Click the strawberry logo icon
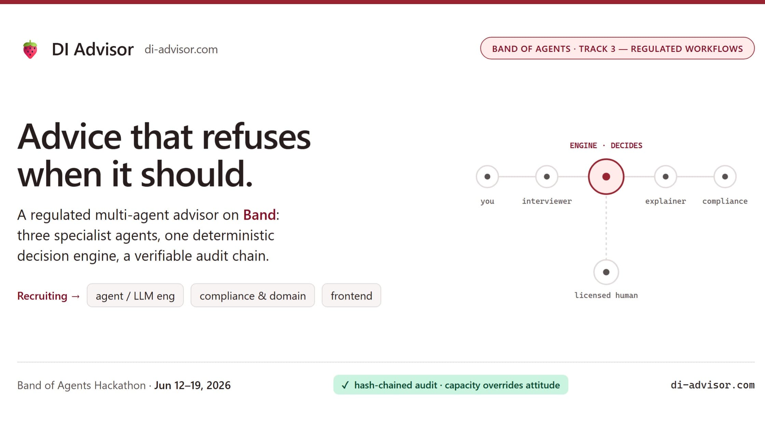 click(30, 49)
